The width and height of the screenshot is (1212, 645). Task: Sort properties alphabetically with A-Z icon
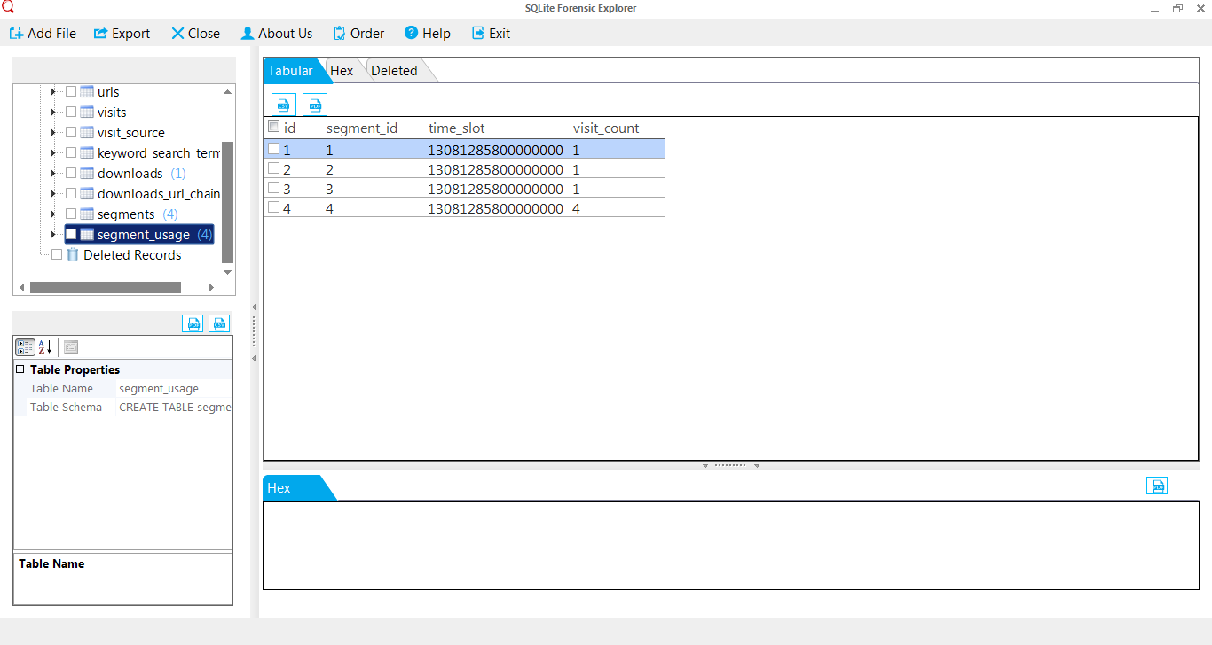pyautogui.click(x=45, y=347)
